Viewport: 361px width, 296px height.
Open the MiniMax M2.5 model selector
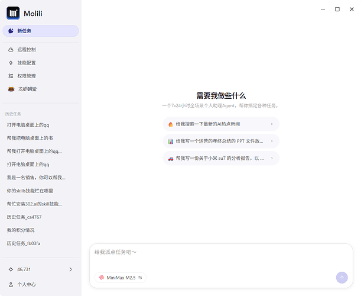click(121, 277)
